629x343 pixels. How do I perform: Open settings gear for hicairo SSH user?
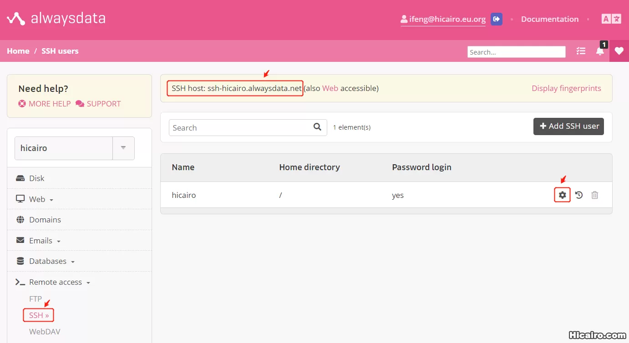click(x=562, y=195)
